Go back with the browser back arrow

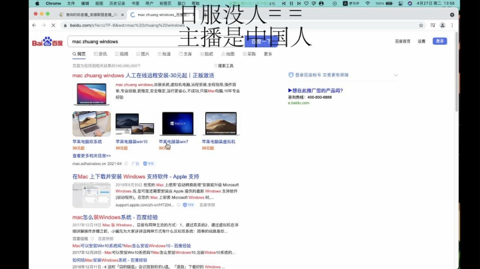click(x=34, y=25)
